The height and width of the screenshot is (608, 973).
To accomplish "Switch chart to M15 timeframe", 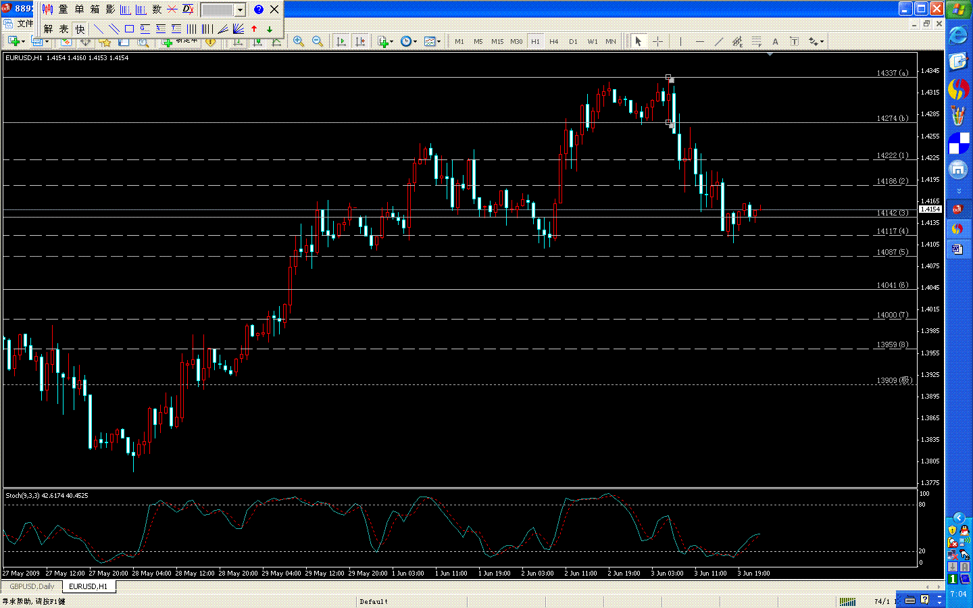I will point(497,42).
